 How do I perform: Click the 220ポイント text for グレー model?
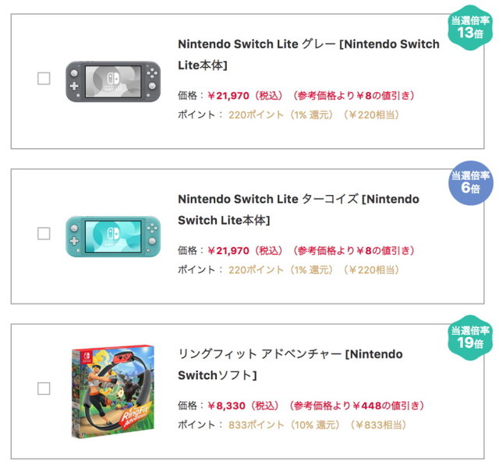pos(256,115)
